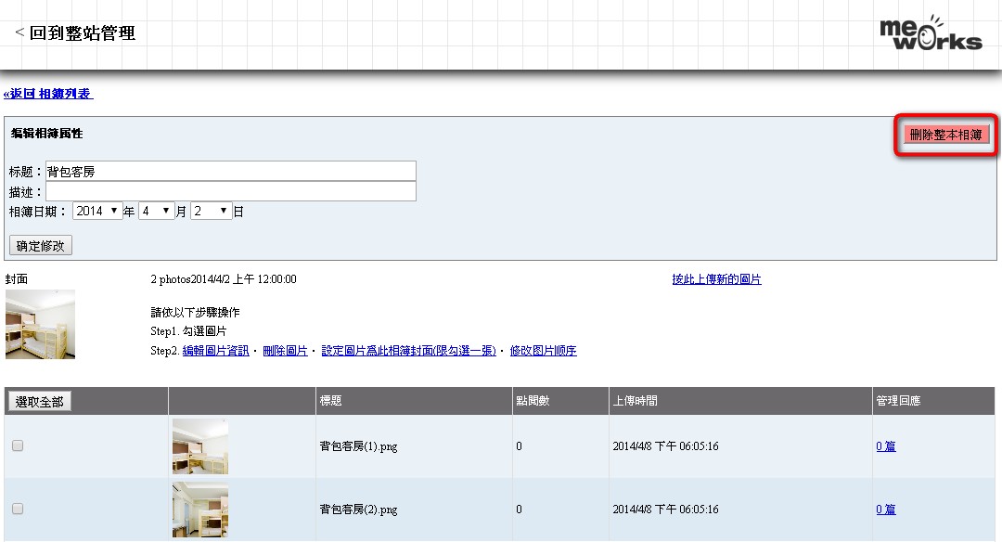The height and width of the screenshot is (542, 1002).
Task: Click into the 标题 title field
Action: tap(230, 172)
